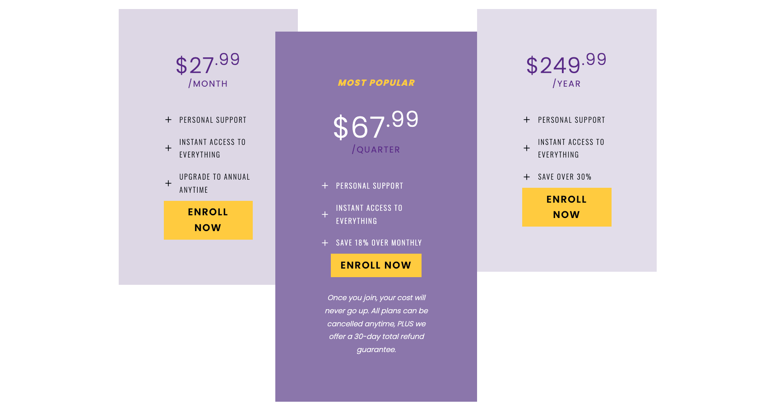Click plus icon beside monthly Personal Support

pos(168,120)
